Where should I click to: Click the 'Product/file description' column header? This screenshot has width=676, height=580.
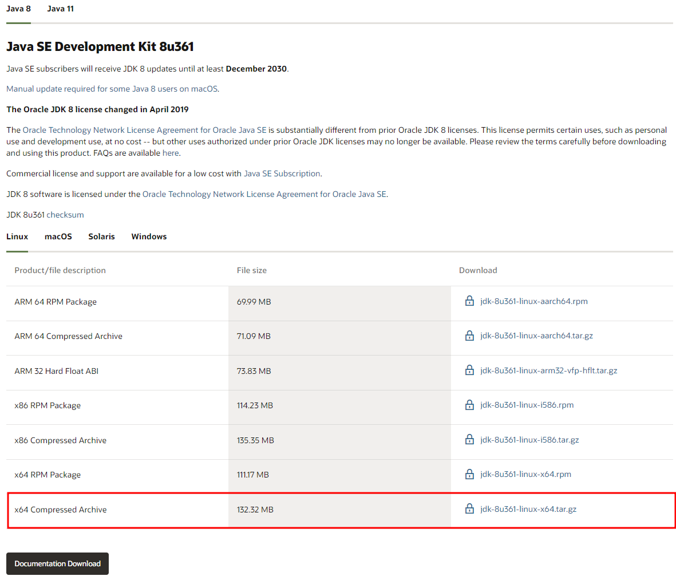(60, 270)
